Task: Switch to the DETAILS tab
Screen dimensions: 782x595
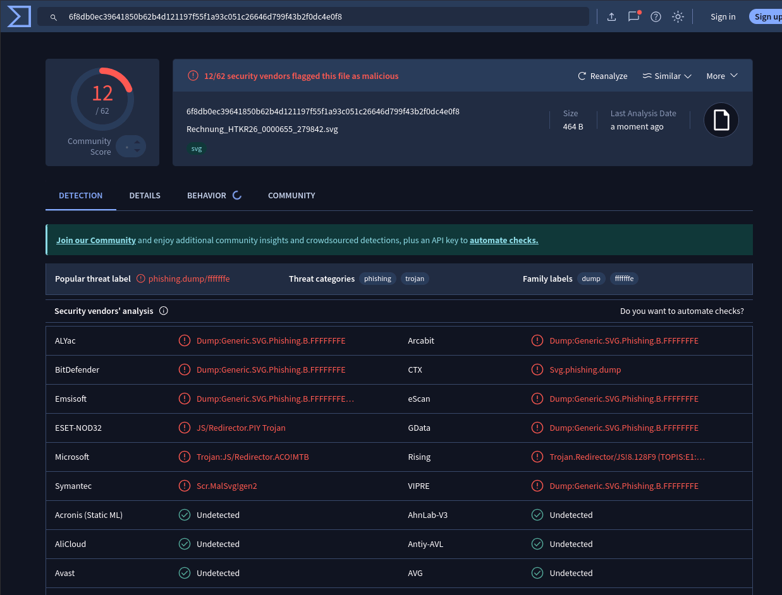Action: 145,196
